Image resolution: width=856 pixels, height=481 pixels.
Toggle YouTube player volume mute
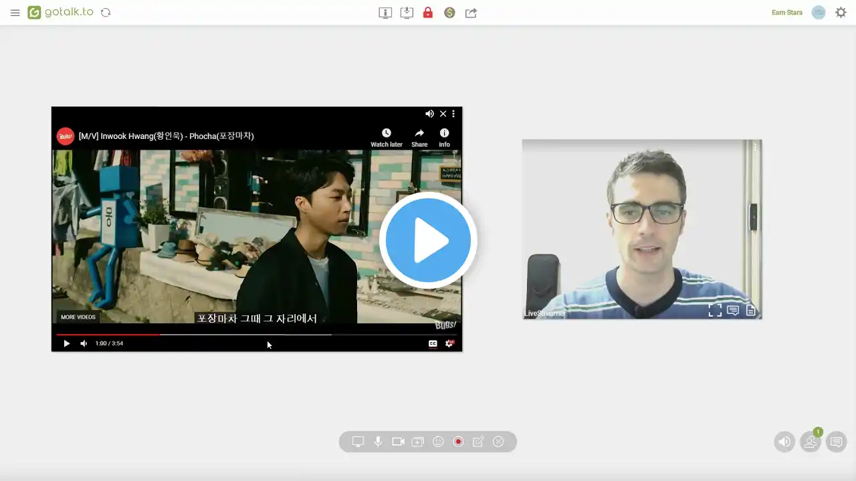tap(84, 343)
